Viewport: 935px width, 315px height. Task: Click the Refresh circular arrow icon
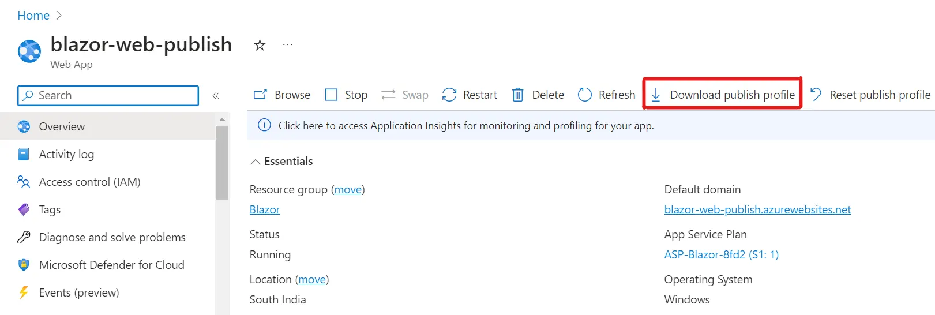click(x=585, y=95)
